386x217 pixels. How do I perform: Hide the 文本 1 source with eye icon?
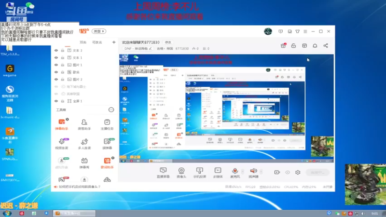click(x=56, y=57)
